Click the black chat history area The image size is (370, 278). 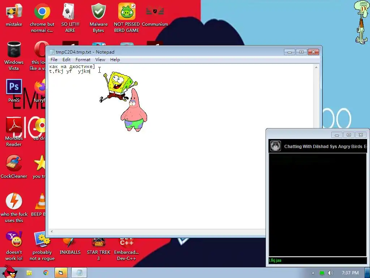318,205
